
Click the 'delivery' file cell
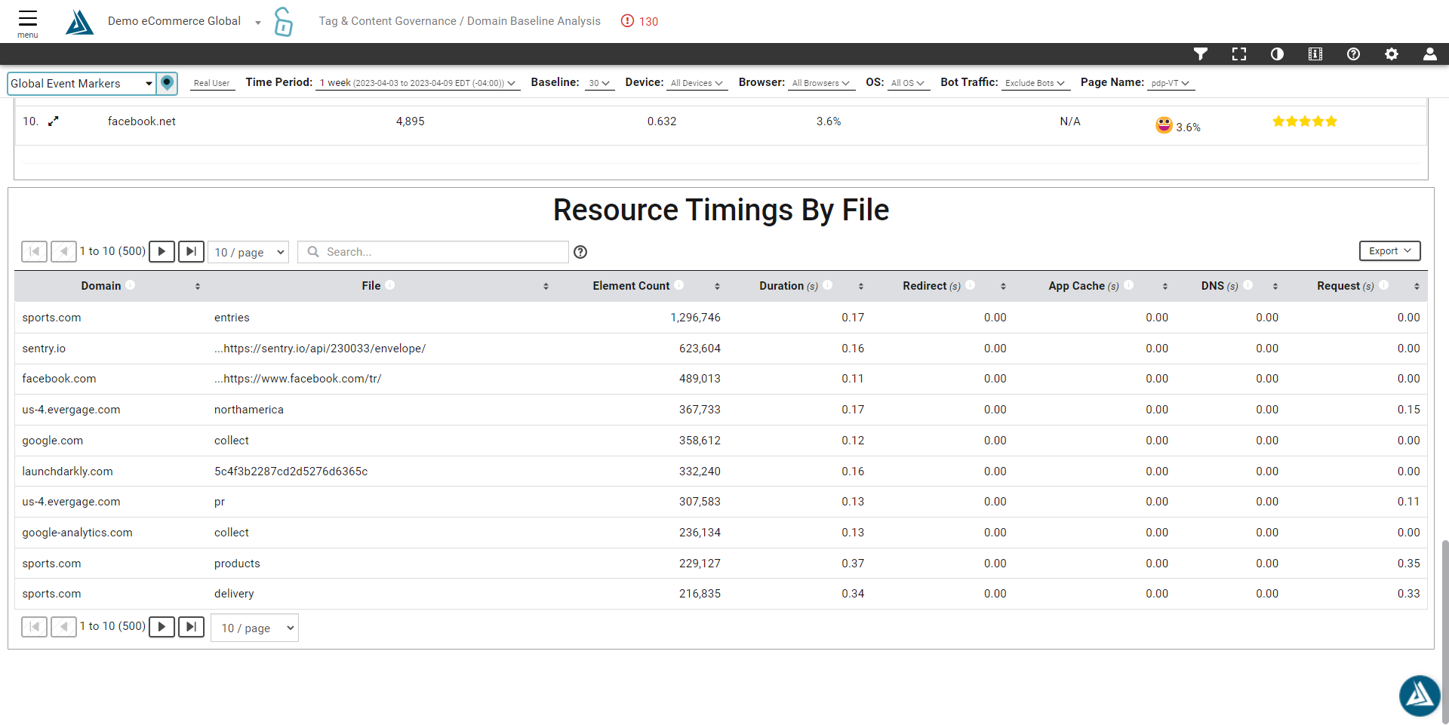234,594
